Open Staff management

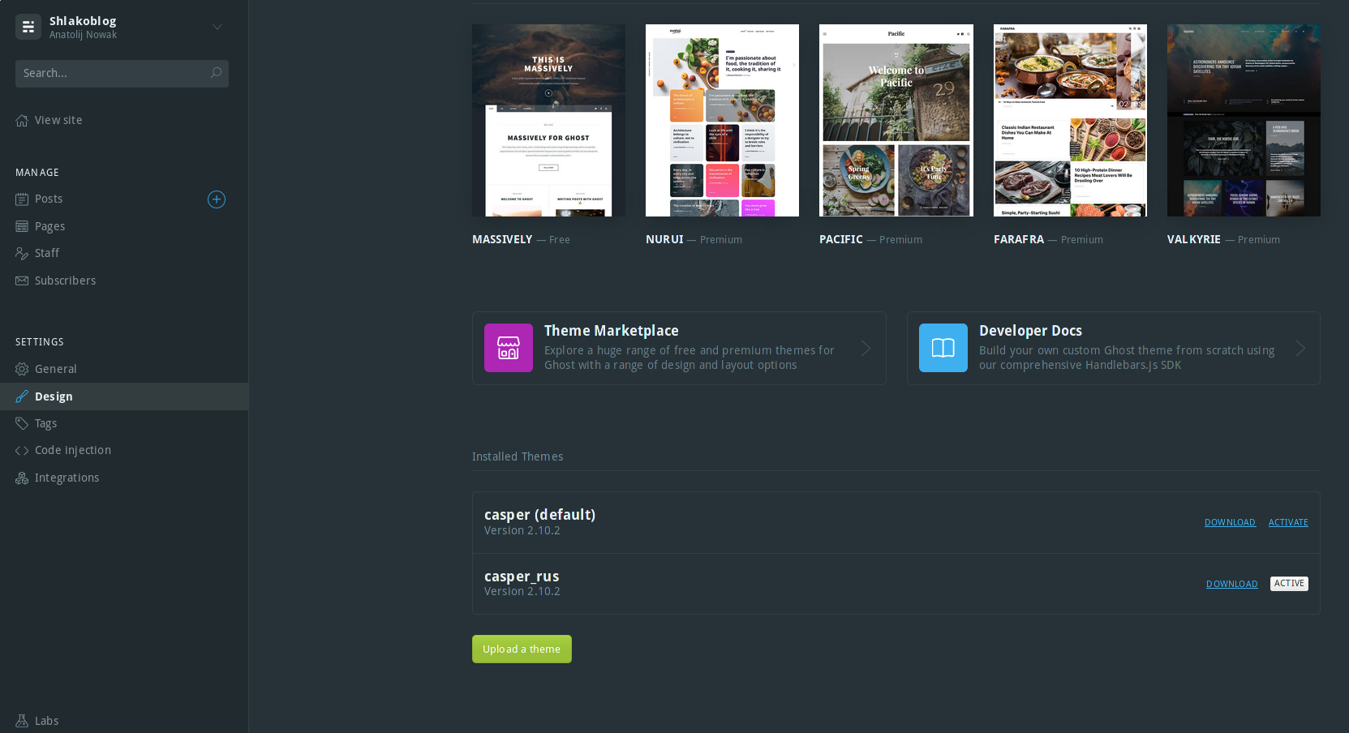coord(47,253)
